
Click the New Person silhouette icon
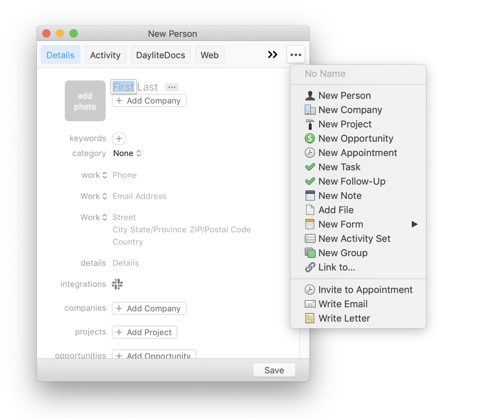click(310, 96)
